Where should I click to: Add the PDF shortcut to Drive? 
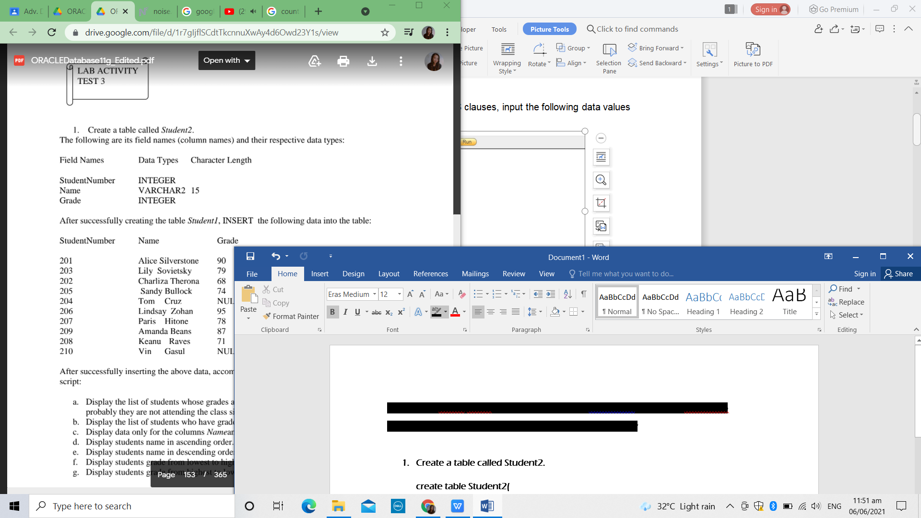(315, 61)
